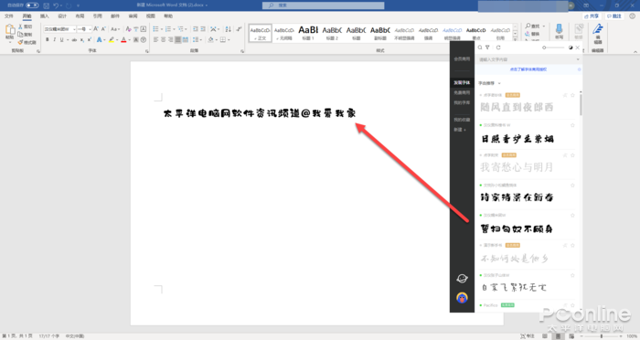Screen dimensions: 640x340
Task: Click the blue font license link
Action: click(x=528, y=69)
